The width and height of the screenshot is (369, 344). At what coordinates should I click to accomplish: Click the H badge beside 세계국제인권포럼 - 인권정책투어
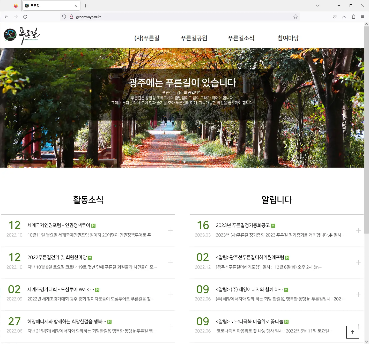tap(94, 226)
